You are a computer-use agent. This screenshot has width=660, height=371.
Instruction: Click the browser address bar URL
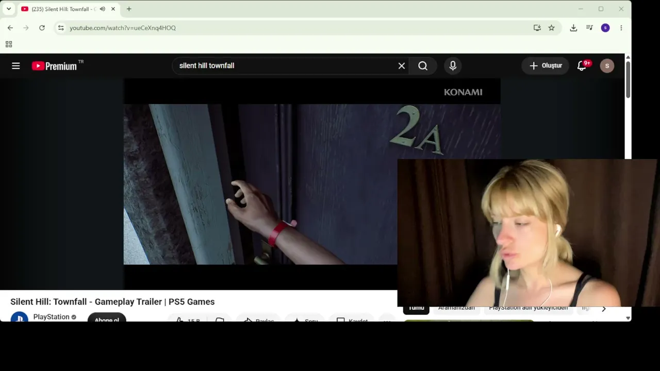pos(123,28)
